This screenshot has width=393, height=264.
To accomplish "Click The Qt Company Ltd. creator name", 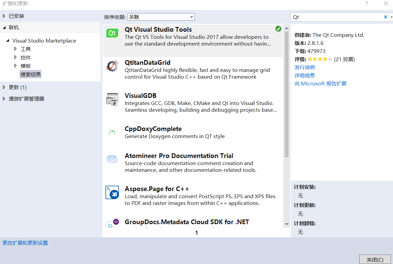I will tap(338, 35).
